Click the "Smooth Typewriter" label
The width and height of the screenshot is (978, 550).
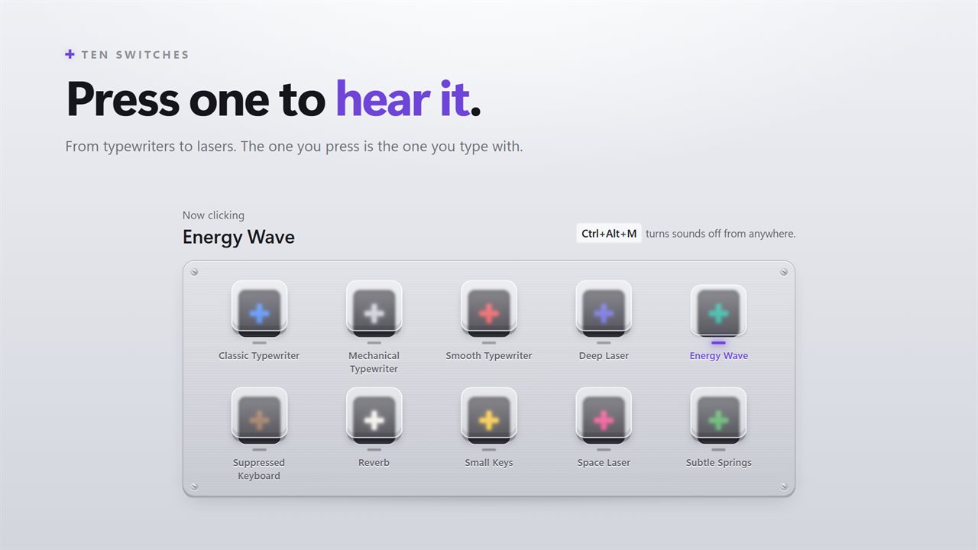pos(489,356)
